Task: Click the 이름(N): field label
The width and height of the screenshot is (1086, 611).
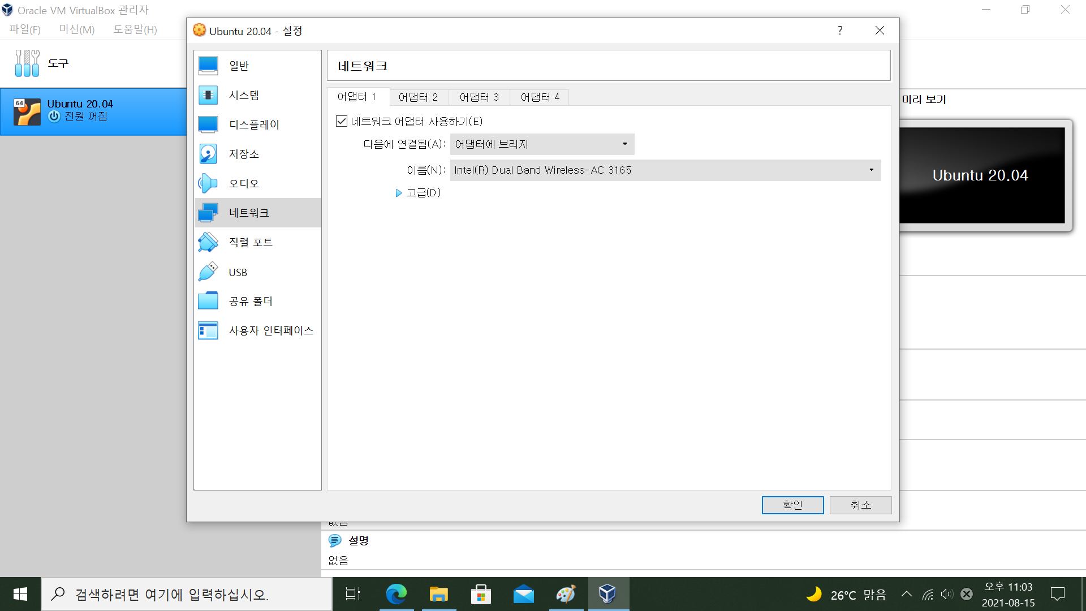Action: point(426,170)
